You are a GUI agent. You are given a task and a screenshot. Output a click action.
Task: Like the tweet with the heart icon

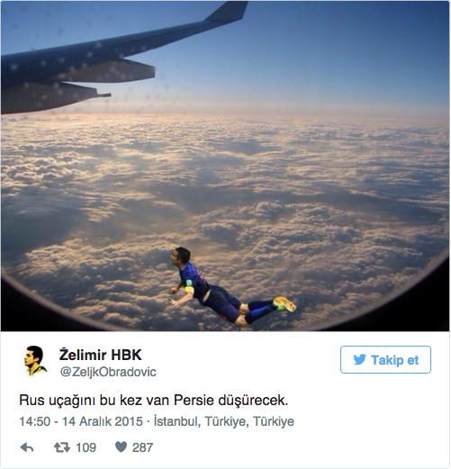pos(121,447)
